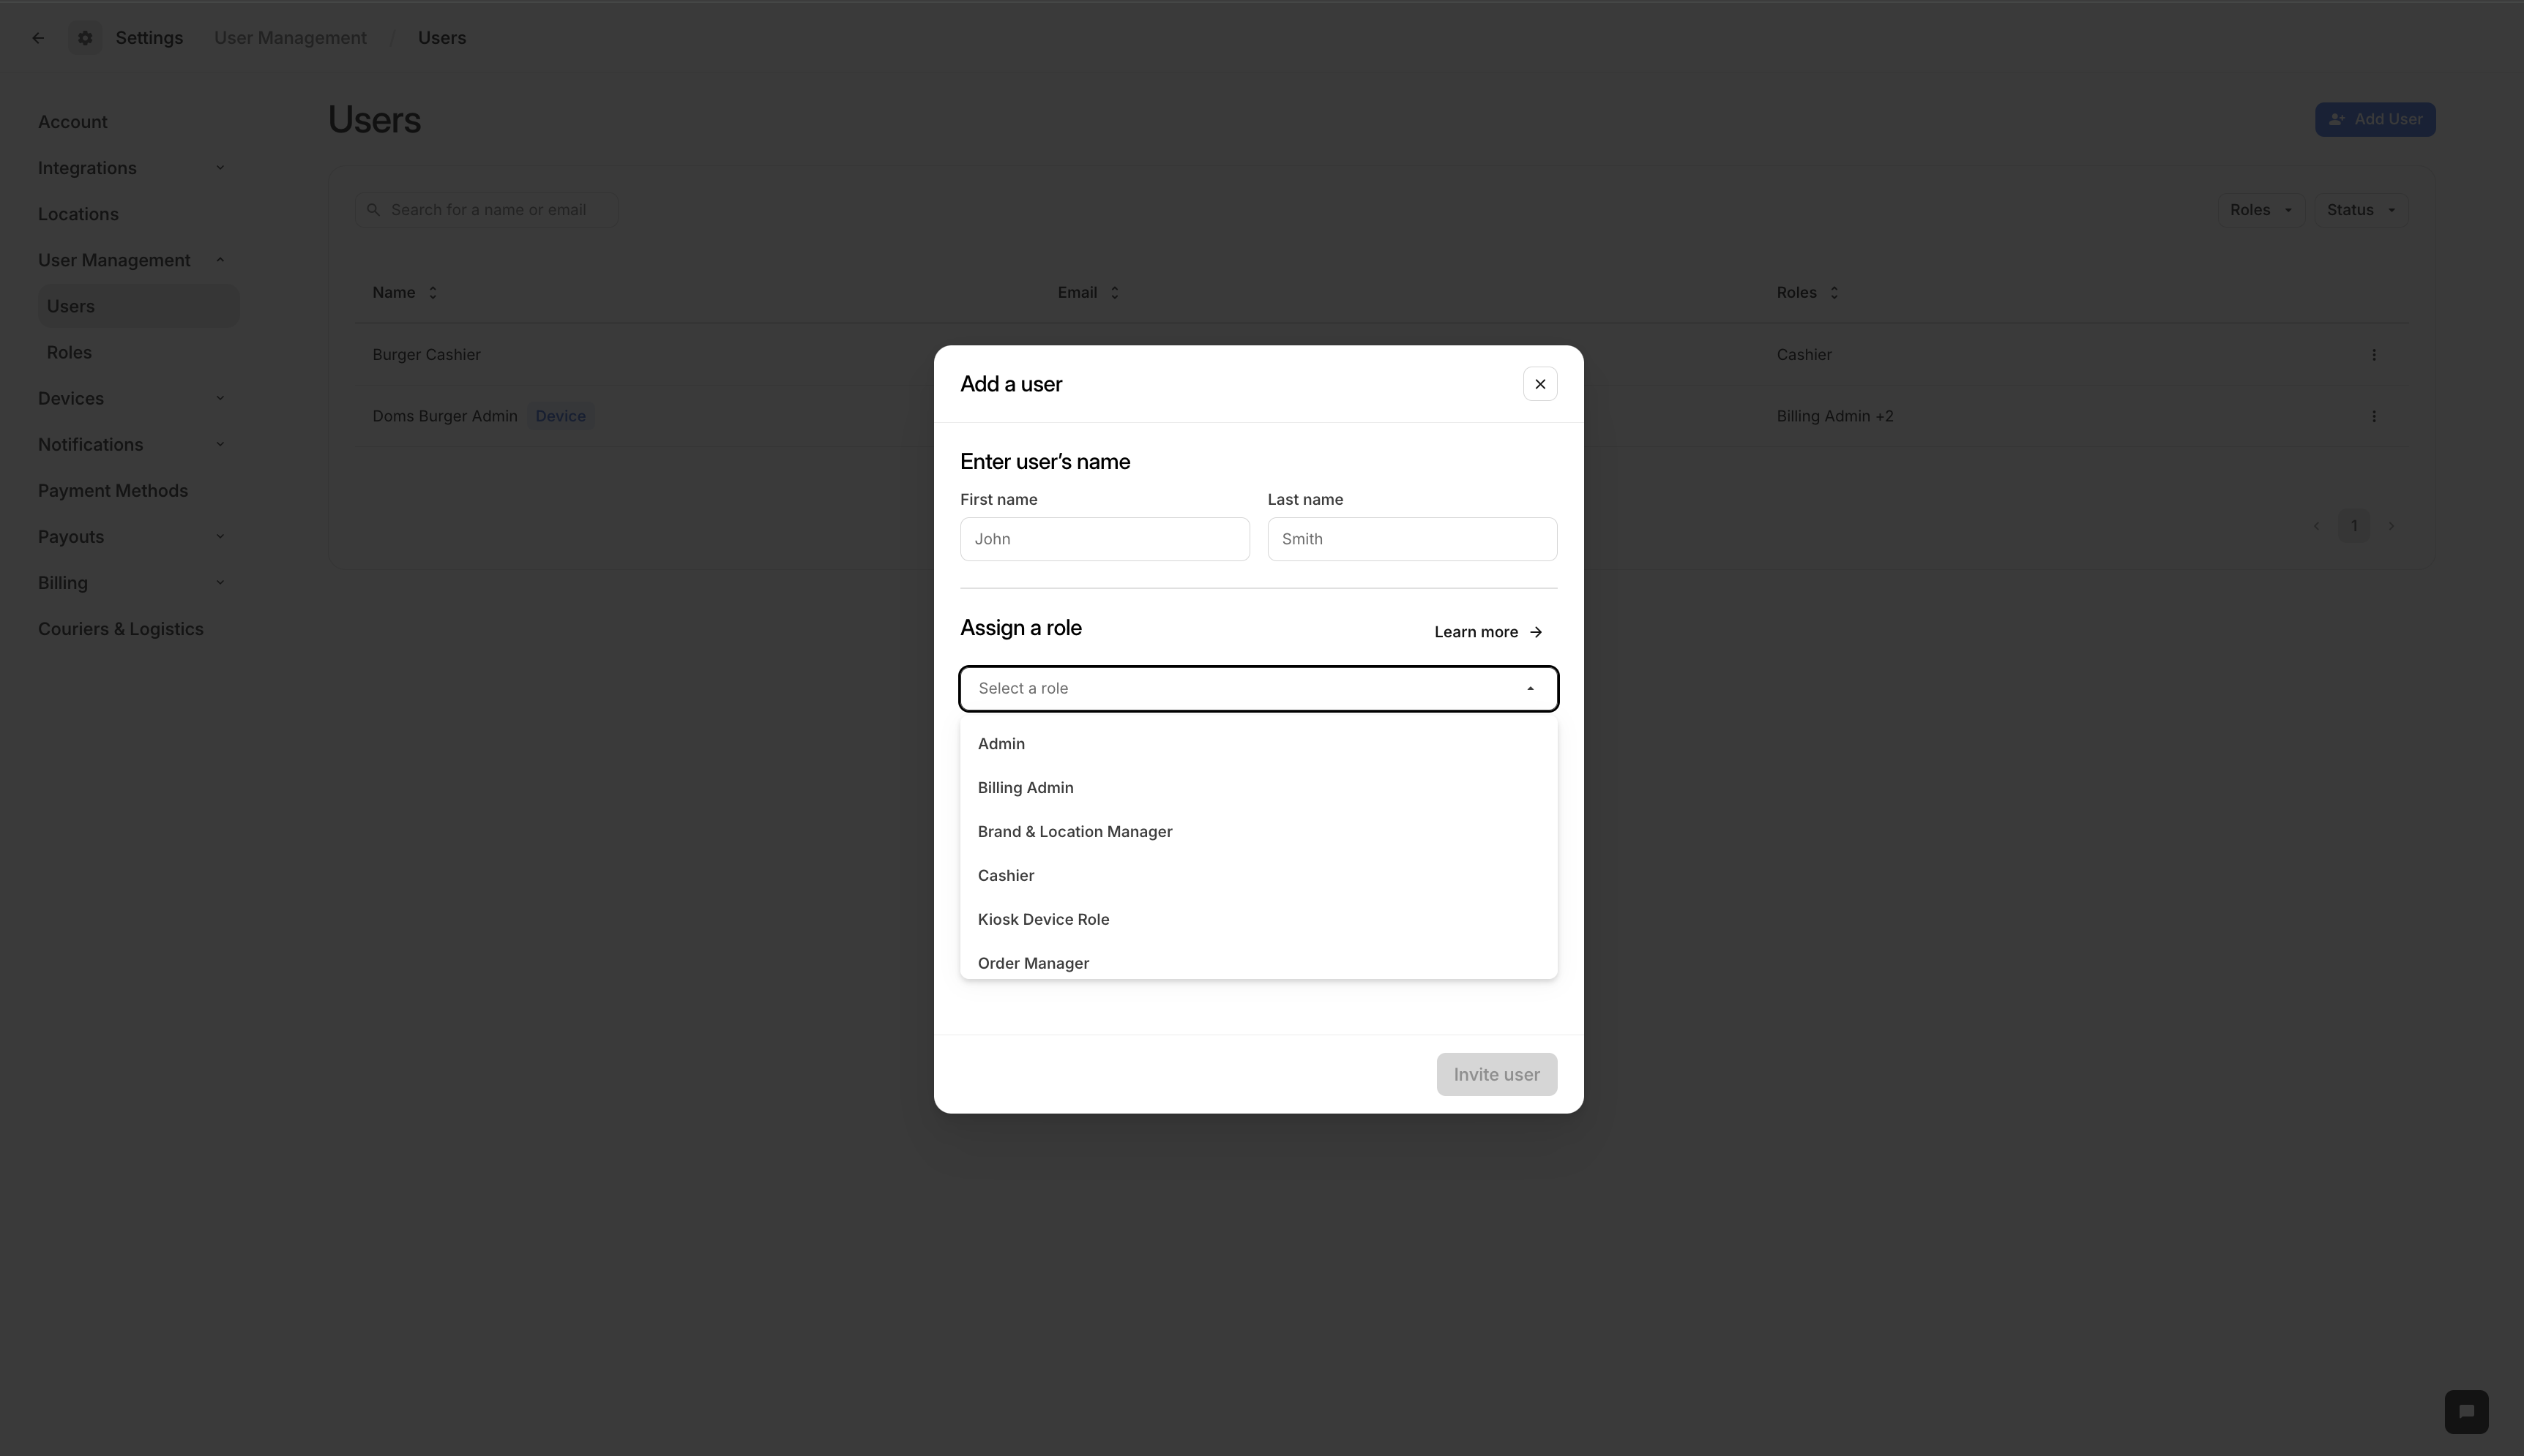The height and width of the screenshot is (1456, 2524).
Task: Expand Integrations in sidebar
Action: pos(220,168)
